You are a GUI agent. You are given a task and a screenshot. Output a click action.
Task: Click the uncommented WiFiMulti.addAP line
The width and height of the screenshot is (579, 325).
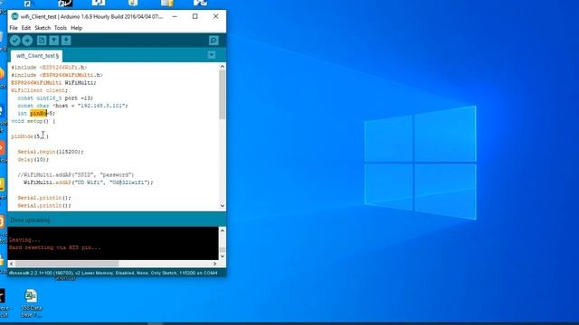coord(89,182)
